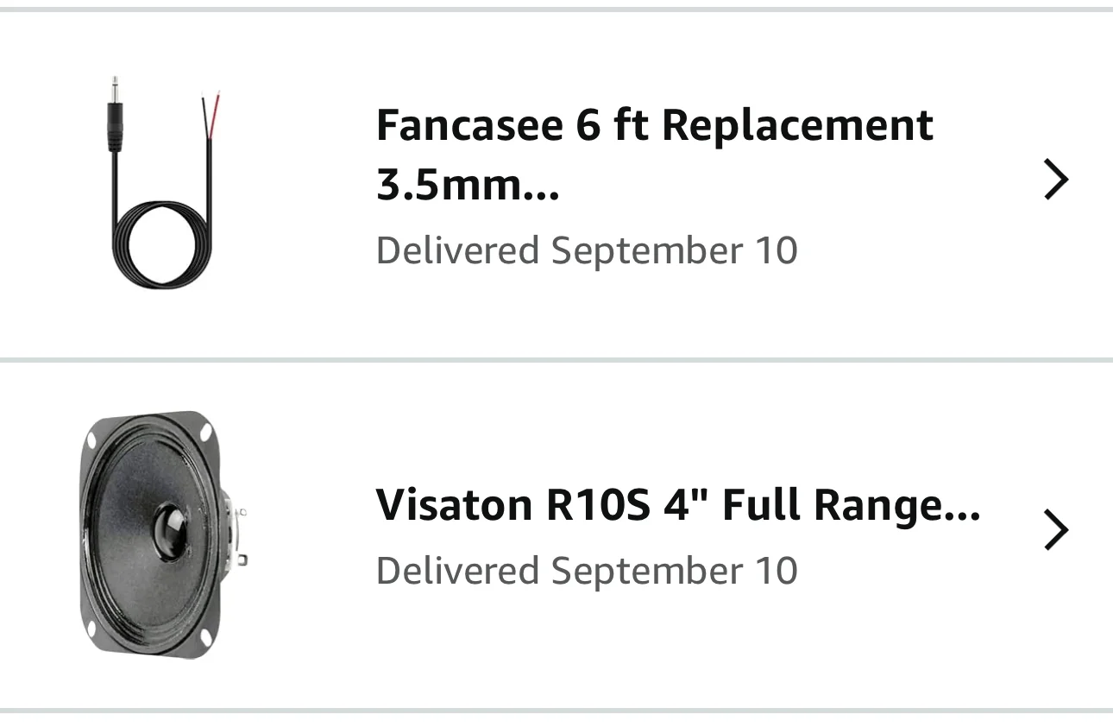This screenshot has height=727, width=1113.
Task: Open the Visaton R10S 4" Full Range title
Action: coord(678,505)
